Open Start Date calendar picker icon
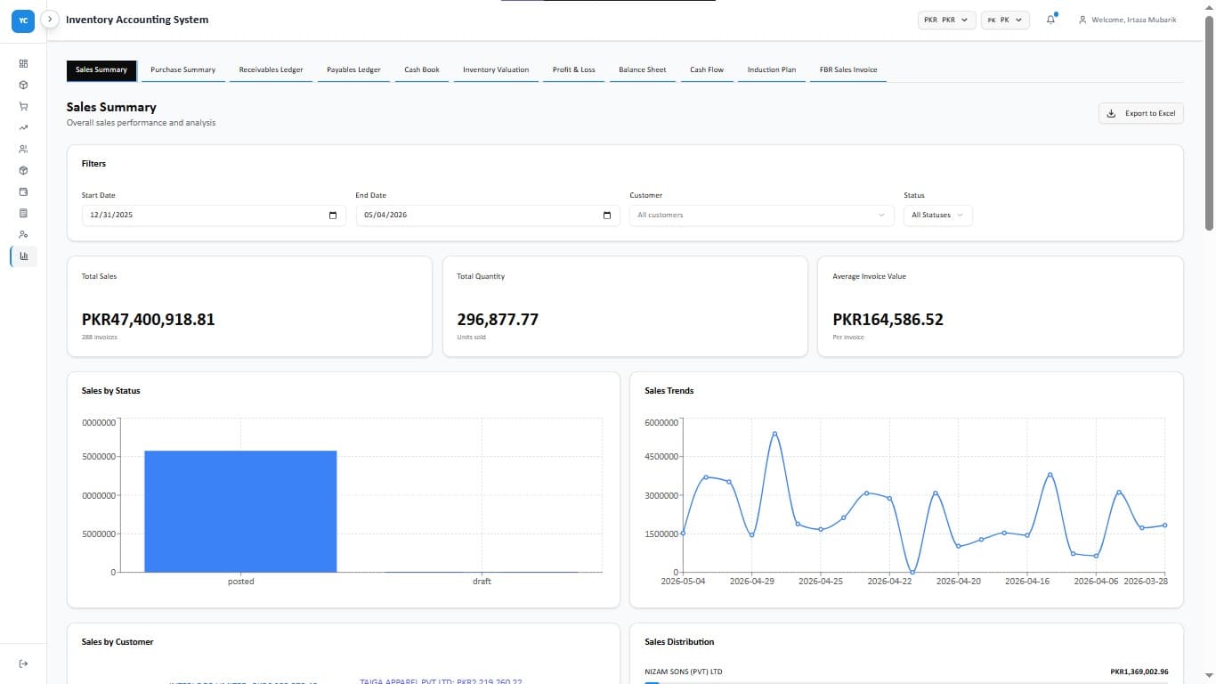Image resolution: width=1216 pixels, height=684 pixels. point(333,215)
